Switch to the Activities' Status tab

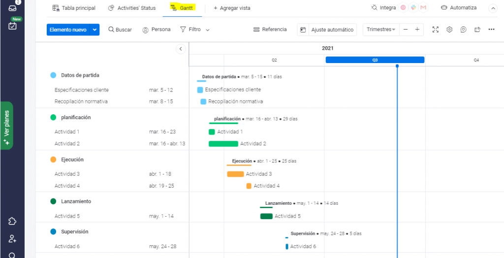tap(131, 8)
